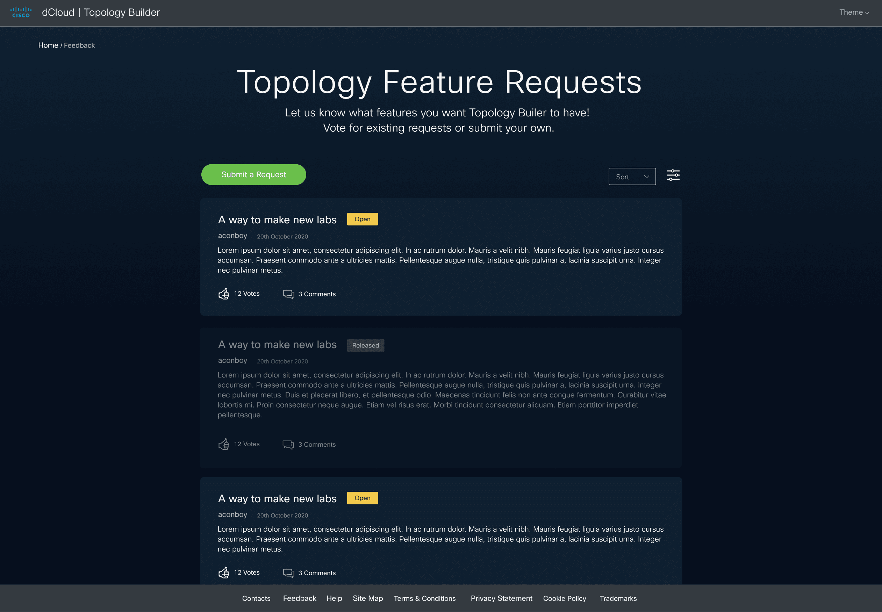Open the Sort dropdown
This screenshot has height=612, width=882.
tap(632, 177)
